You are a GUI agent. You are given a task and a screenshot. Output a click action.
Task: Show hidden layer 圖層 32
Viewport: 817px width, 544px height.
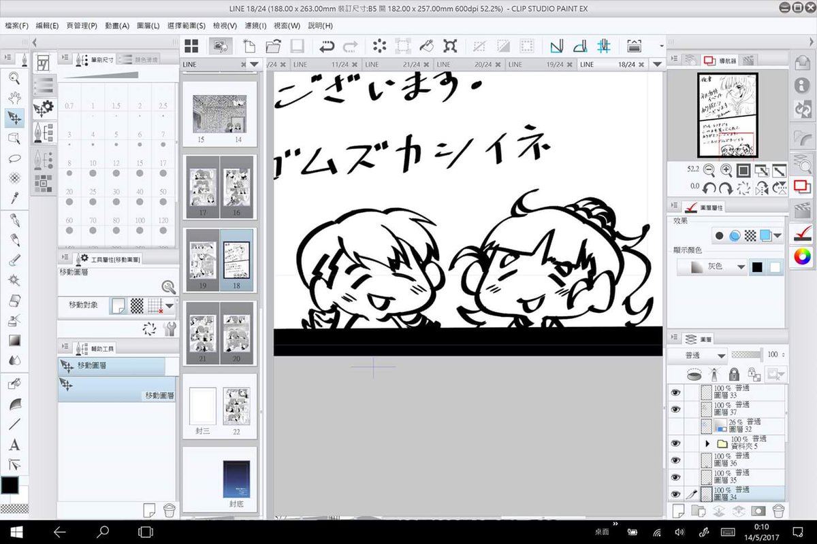(x=675, y=426)
